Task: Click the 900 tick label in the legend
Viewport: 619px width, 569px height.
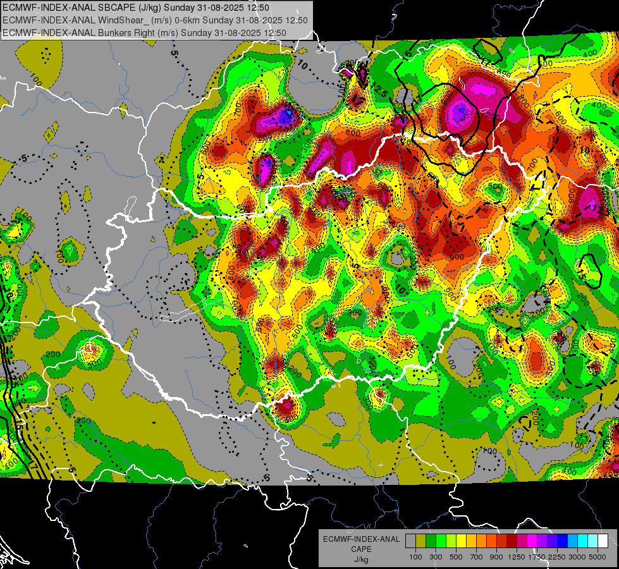Action: [496, 557]
